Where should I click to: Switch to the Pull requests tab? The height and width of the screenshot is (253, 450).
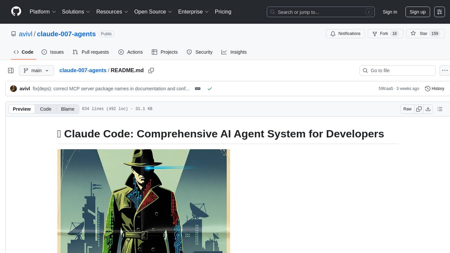point(91,52)
